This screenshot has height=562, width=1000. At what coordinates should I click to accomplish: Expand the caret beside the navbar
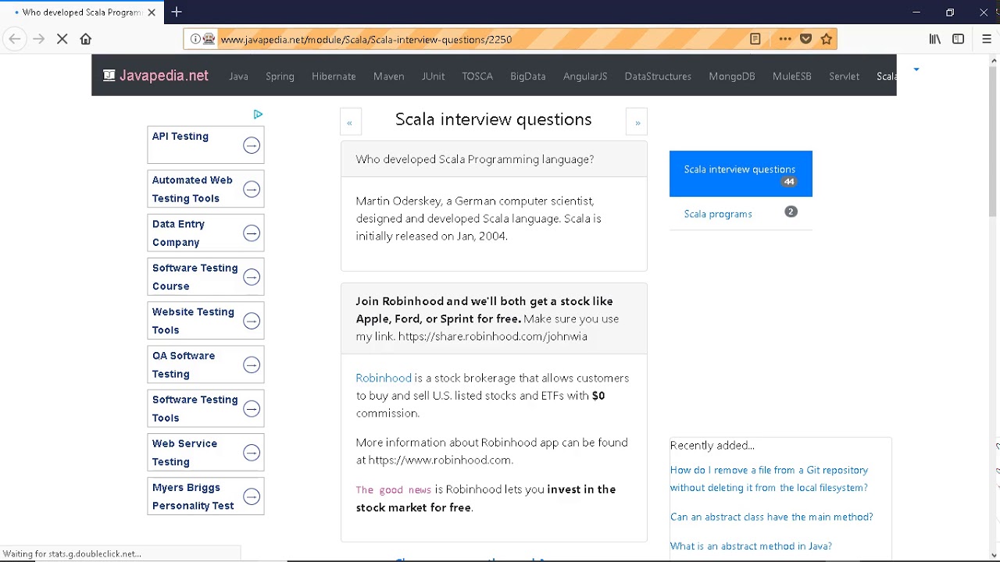click(916, 69)
